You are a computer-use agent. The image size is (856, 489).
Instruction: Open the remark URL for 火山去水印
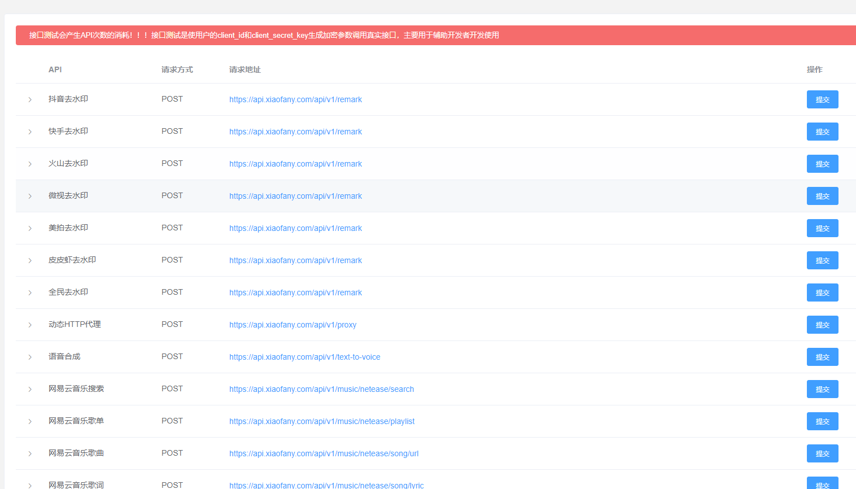(295, 164)
